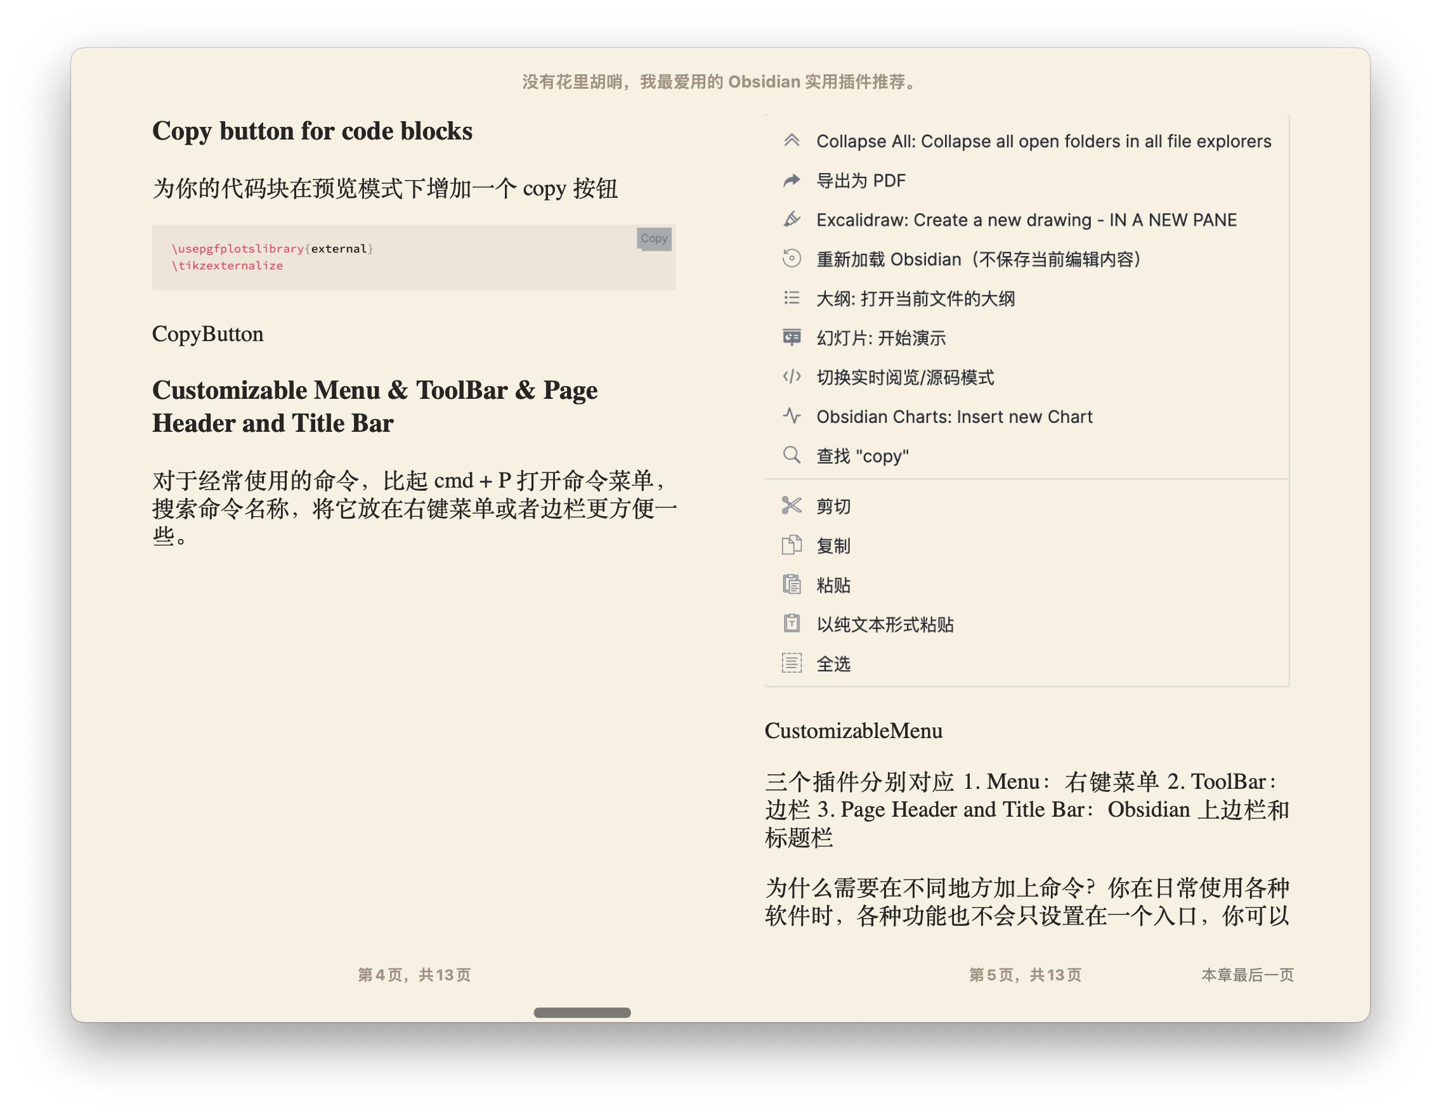This screenshot has height=1116, width=1441.
Task: Click 本章最后一页 footer label
Action: coord(1247,975)
